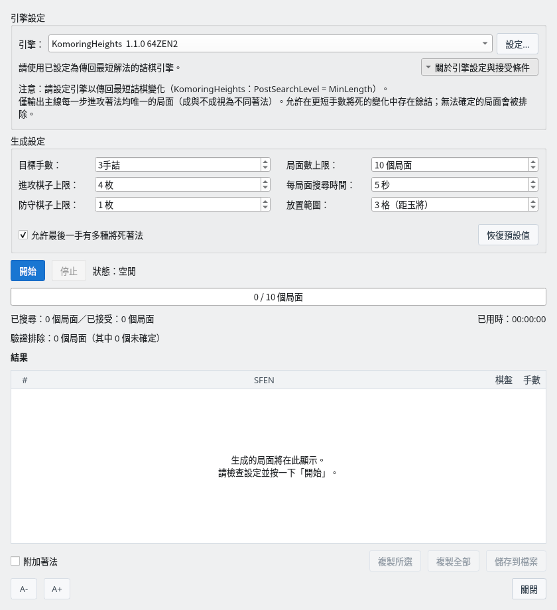This screenshot has width=557, height=610.
Task: Increase 放置範圍 with the up arrow
Action: click(533, 201)
